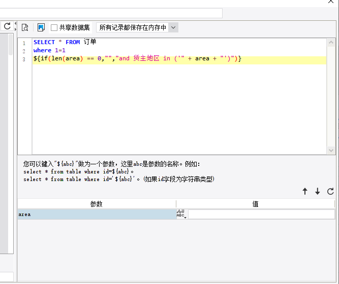
Task: Click the left panel vertical scrollbar
Action: pyautogui.click(x=11, y=45)
